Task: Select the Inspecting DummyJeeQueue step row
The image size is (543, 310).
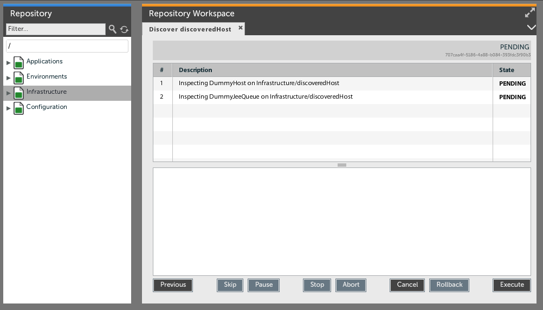Action: point(266,97)
